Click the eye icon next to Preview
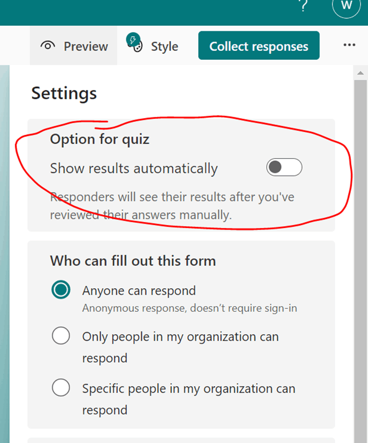Screen dimensions: 368x443 point(48,46)
